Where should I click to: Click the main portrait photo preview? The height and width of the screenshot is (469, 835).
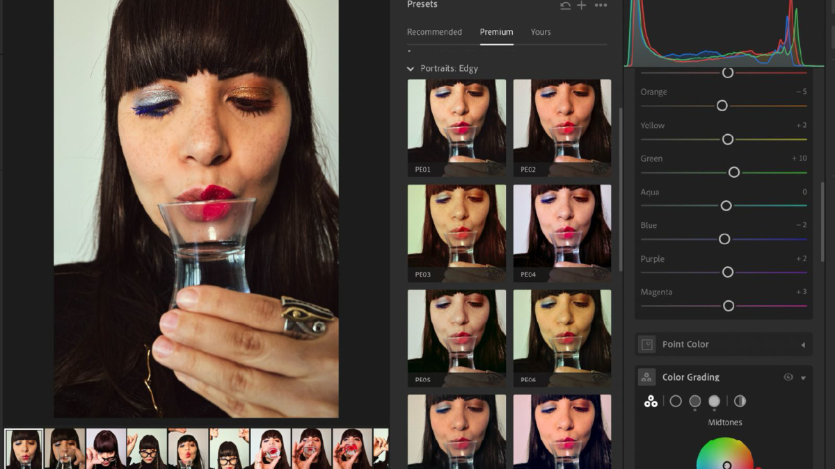click(x=196, y=208)
